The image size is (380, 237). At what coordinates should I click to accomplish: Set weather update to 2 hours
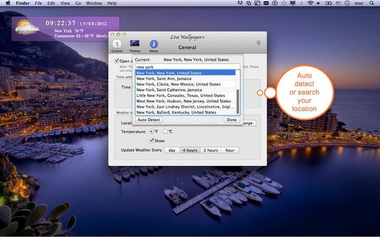coord(211,150)
